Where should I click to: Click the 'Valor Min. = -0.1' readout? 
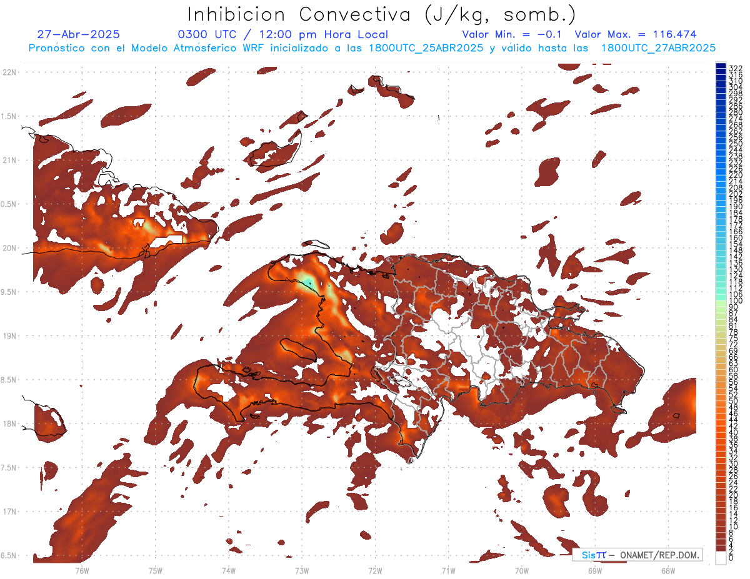pos(512,34)
